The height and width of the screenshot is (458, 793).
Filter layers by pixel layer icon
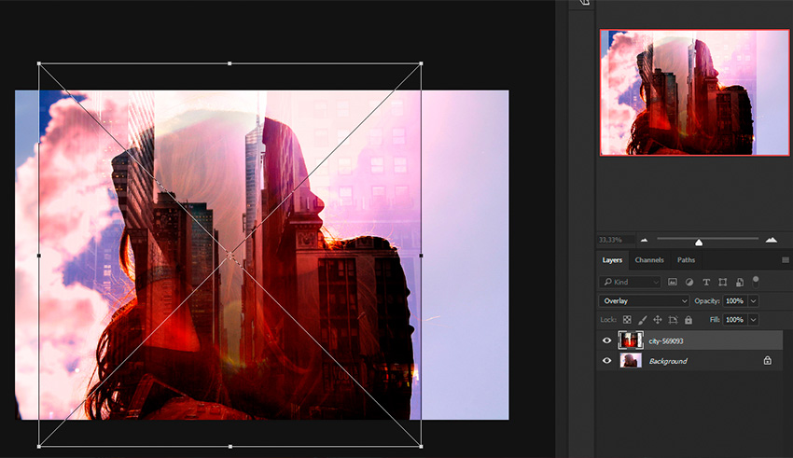click(x=674, y=282)
